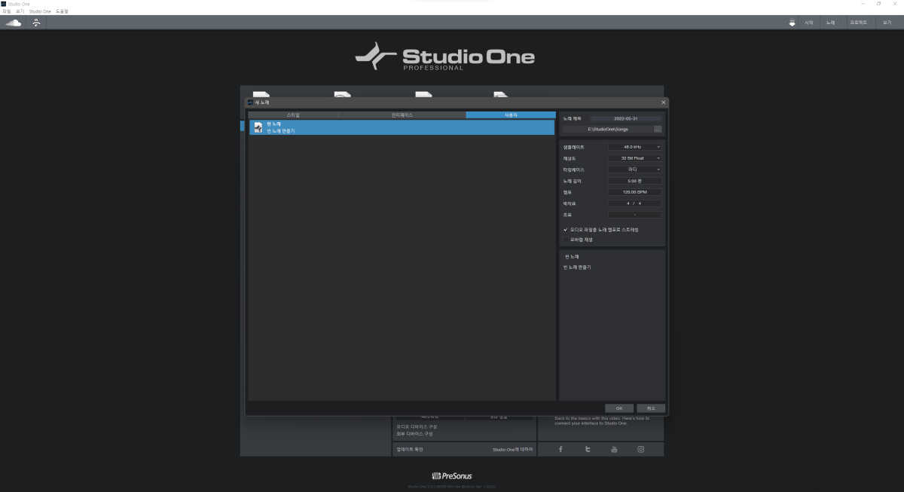Click the 시작 toolbar button
The height and width of the screenshot is (492, 904).
pos(809,23)
